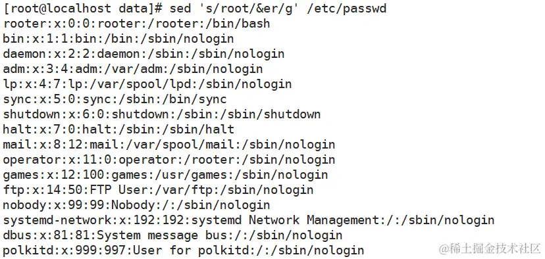The width and height of the screenshot is (545, 259).
Task: Click the dbus System message bus line
Action: [x=172, y=235]
